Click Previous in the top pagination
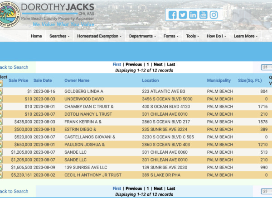The image size is (272, 198). coord(134,64)
